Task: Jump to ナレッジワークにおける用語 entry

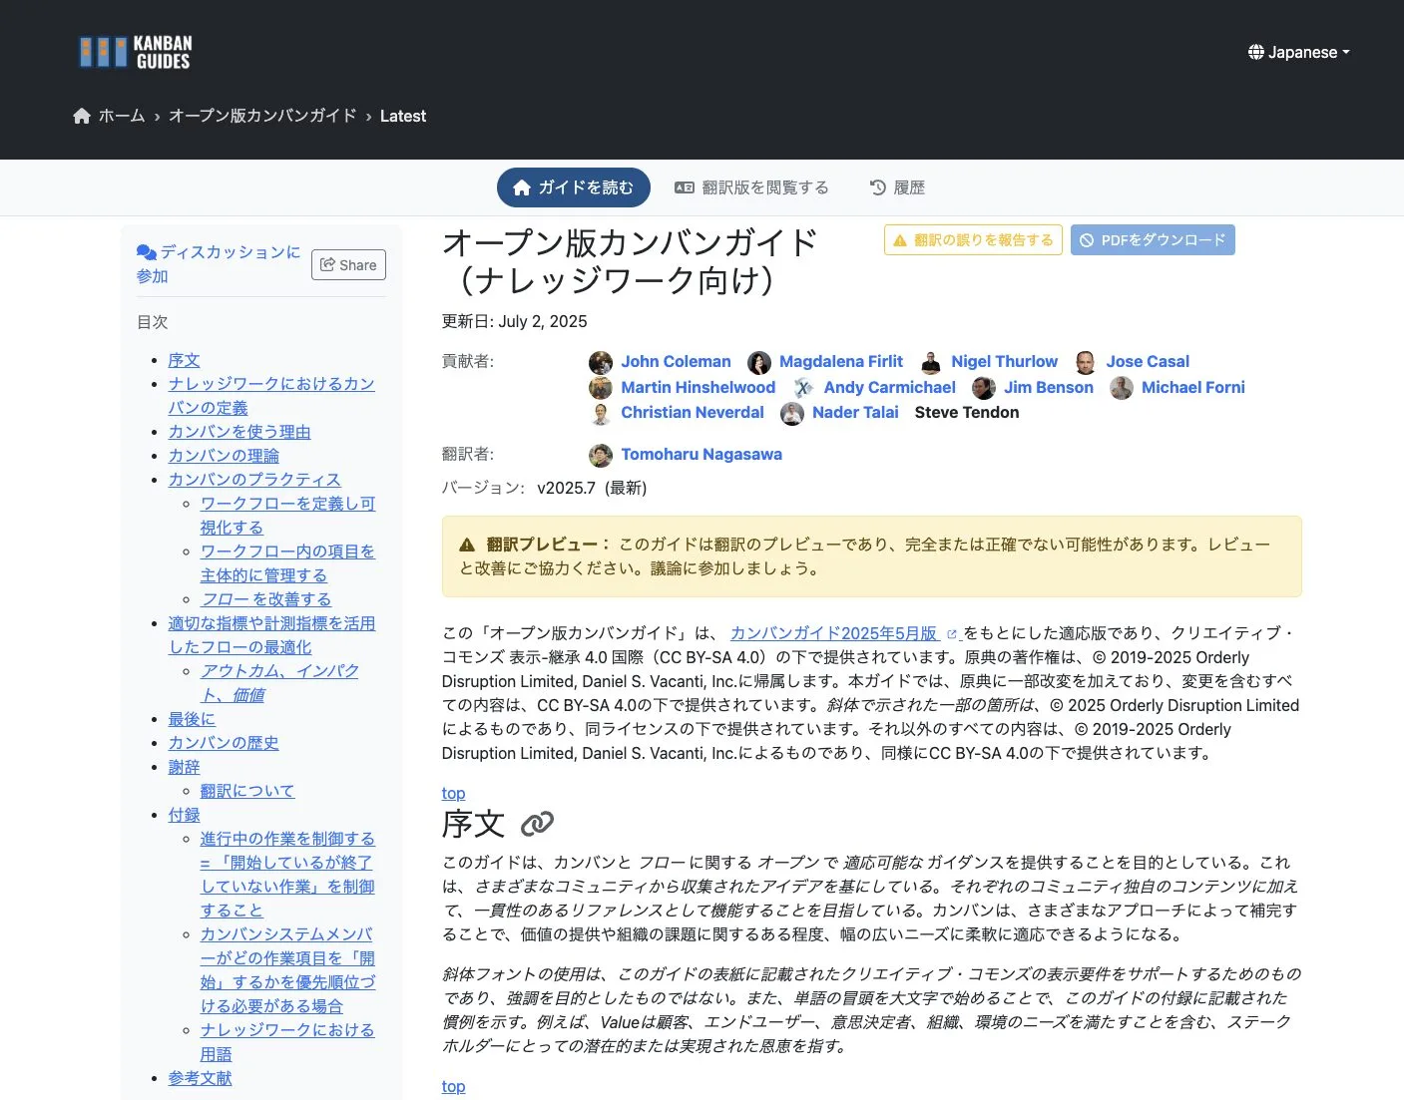Action: point(287,1042)
